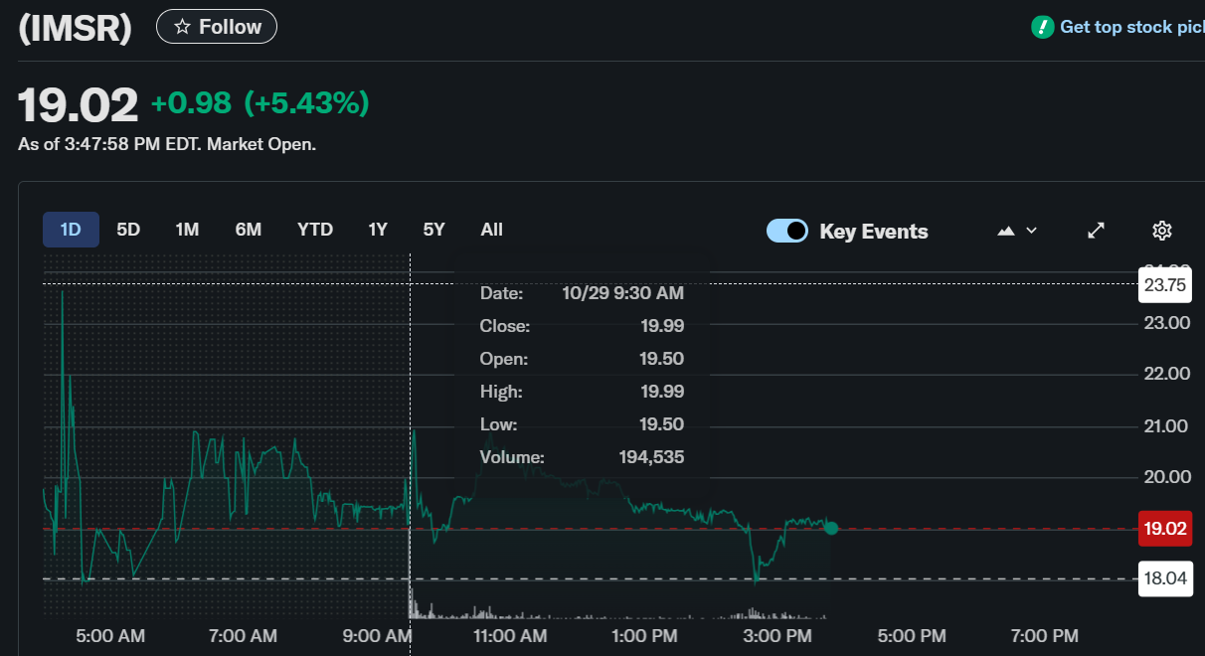Toggle the Key Events switch
The image size is (1205, 656).
click(787, 231)
